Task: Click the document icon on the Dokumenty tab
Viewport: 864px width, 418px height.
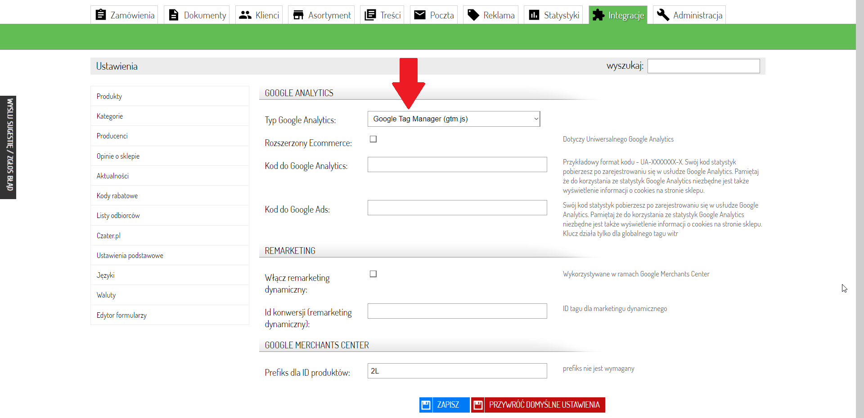Action: [x=174, y=15]
